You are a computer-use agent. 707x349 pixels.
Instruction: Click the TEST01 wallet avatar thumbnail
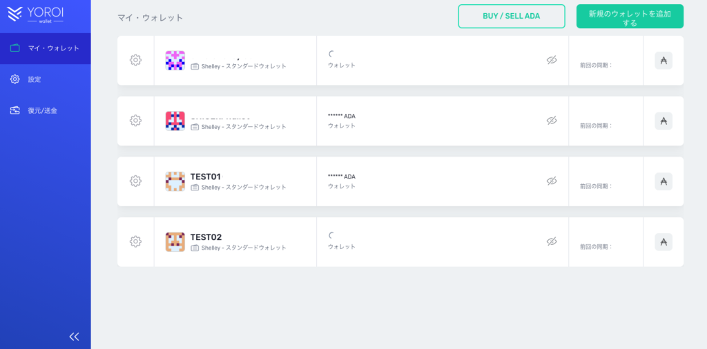tap(175, 181)
